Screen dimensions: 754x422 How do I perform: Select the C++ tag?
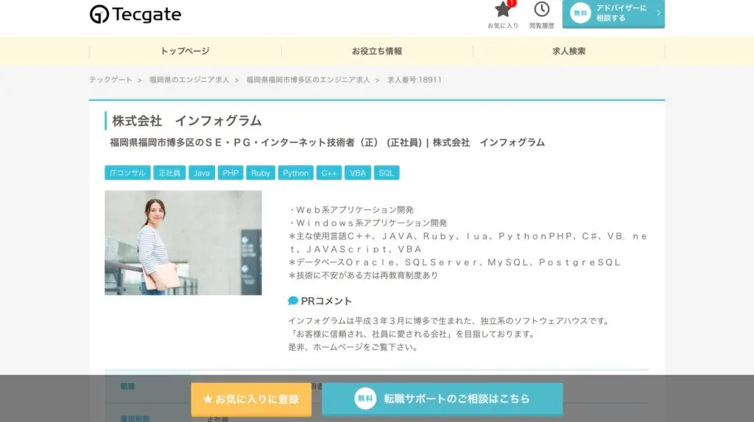[329, 173]
